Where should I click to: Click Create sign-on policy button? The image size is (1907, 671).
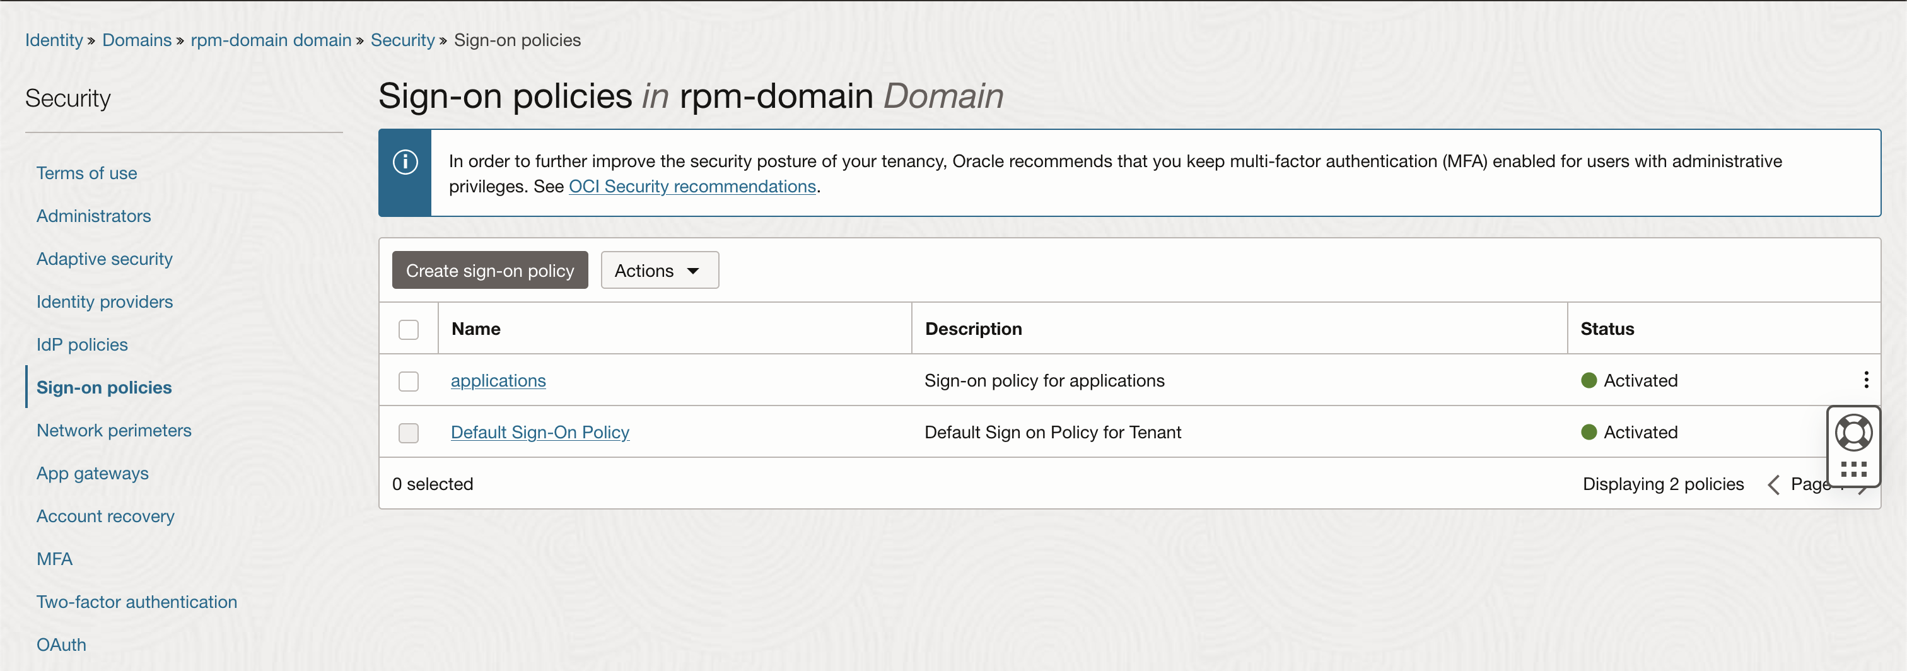[490, 271]
